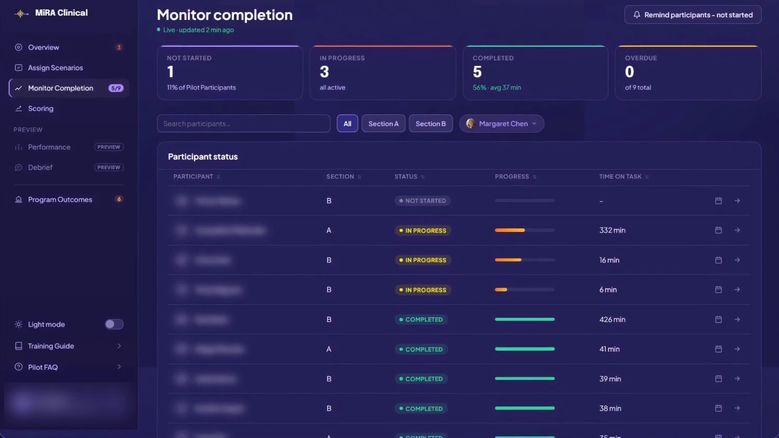Open the Margaret Chen dropdown
Screen dimensions: 779x438
click(x=501, y=123)
